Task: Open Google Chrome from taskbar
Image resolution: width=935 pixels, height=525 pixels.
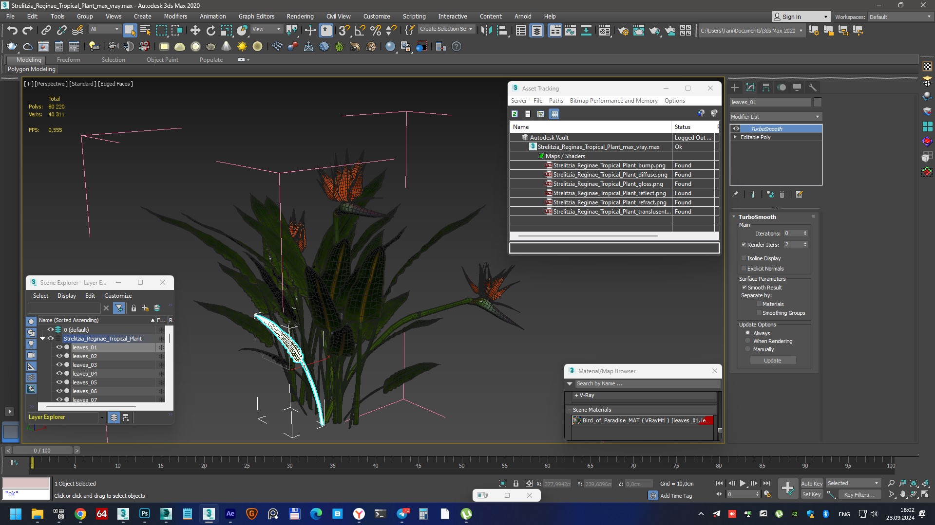Action: tap(80, 514)
